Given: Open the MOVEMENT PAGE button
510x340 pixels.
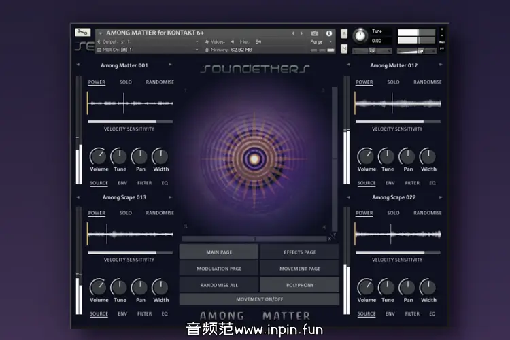Looking at the screenshot, I should 300,269.
